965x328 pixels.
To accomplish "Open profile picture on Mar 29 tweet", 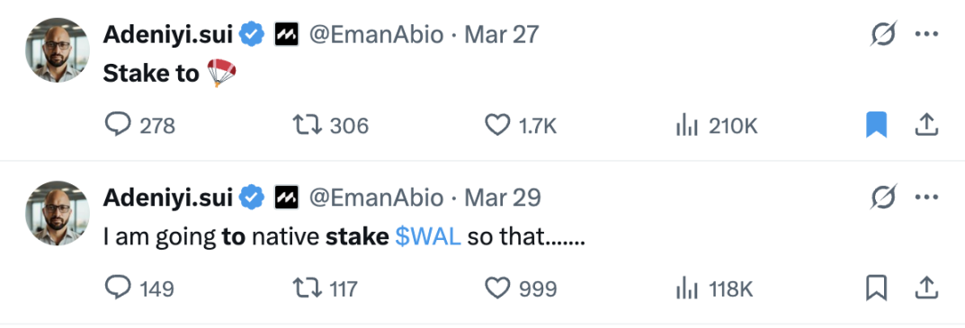I will click(x=58, y=213).
